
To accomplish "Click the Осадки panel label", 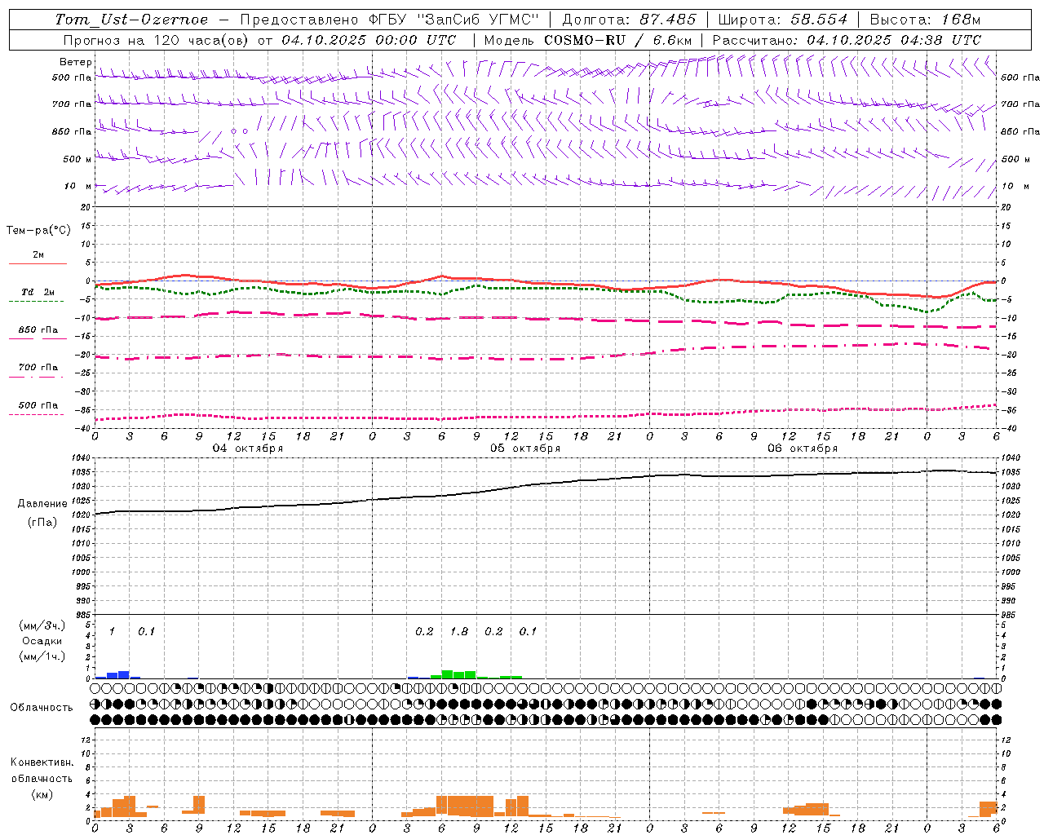I will [x=42, y=641].
